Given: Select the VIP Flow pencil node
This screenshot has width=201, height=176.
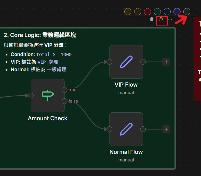Looking at the screenshot, I should click(126, 62).
